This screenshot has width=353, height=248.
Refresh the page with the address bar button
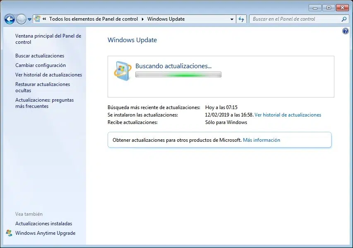click(241, 19)
